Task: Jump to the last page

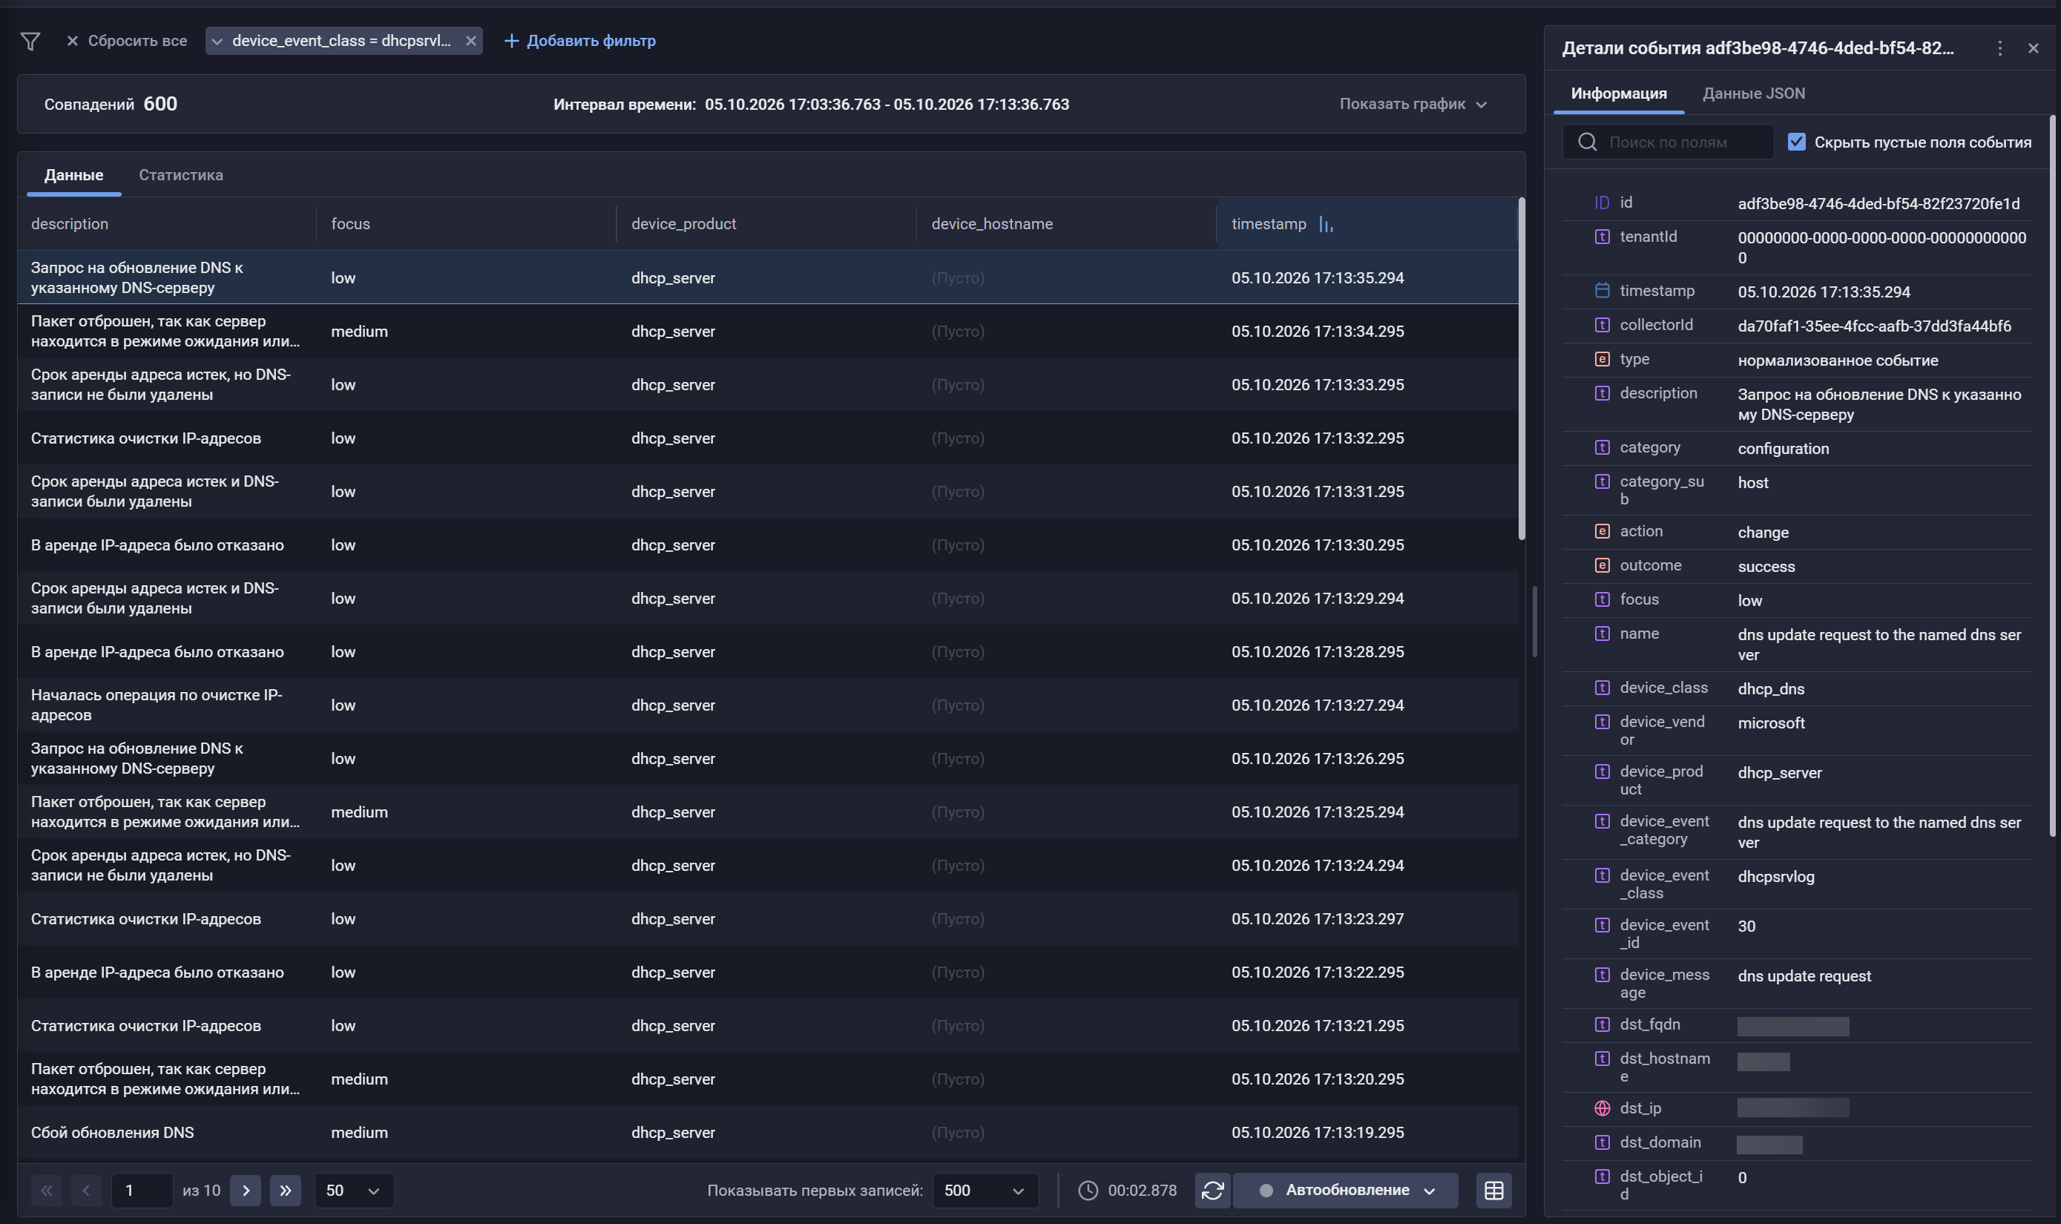Action: (x=286, y=1190)
